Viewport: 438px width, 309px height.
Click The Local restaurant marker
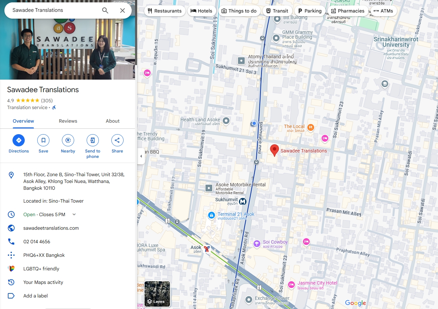click(311, 128)
